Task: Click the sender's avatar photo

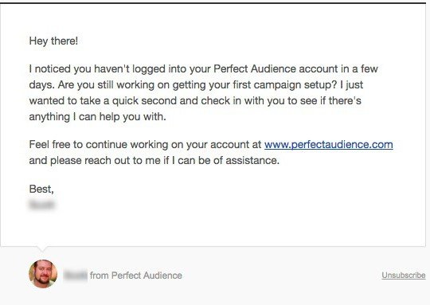Action: [43, 274]
